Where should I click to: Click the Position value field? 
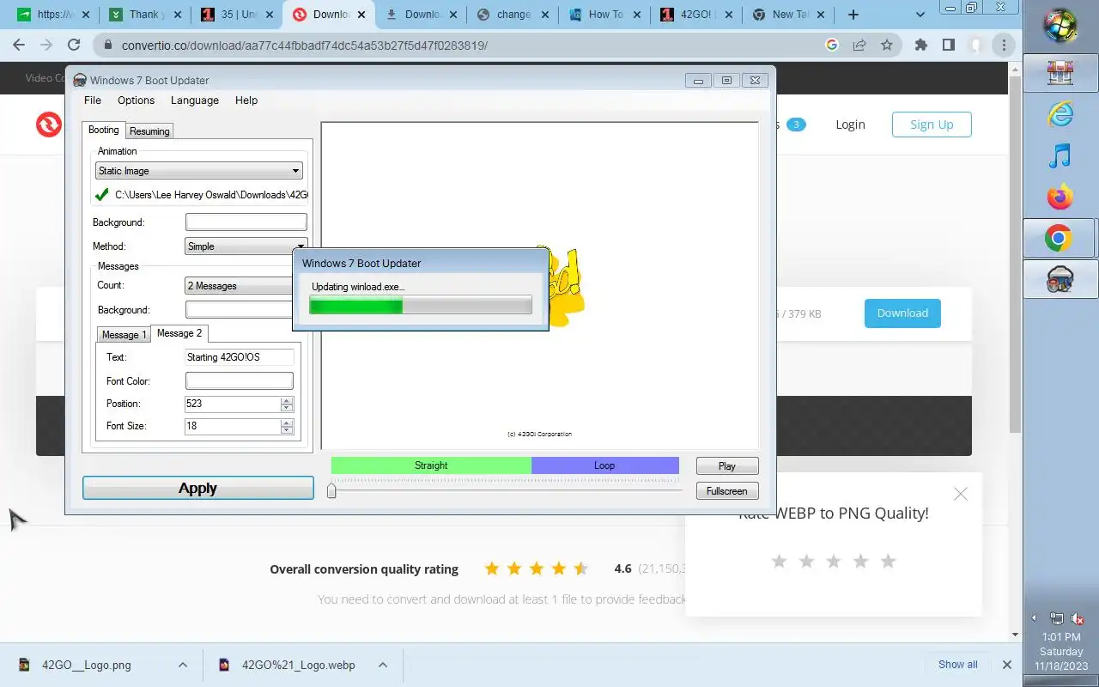233,404
